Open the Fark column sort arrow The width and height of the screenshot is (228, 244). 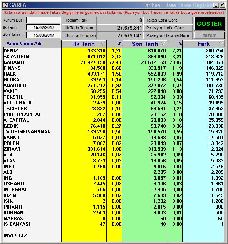click(x=221, y=44)
